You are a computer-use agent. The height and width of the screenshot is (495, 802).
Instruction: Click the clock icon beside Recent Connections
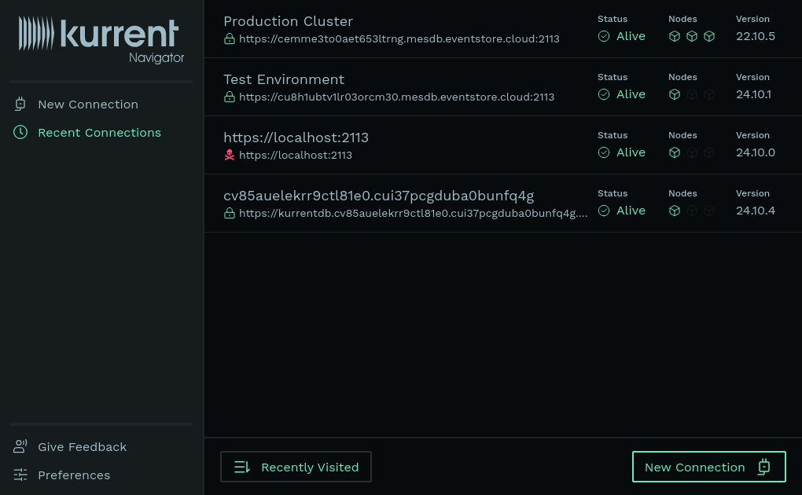[x=20, y=133]
